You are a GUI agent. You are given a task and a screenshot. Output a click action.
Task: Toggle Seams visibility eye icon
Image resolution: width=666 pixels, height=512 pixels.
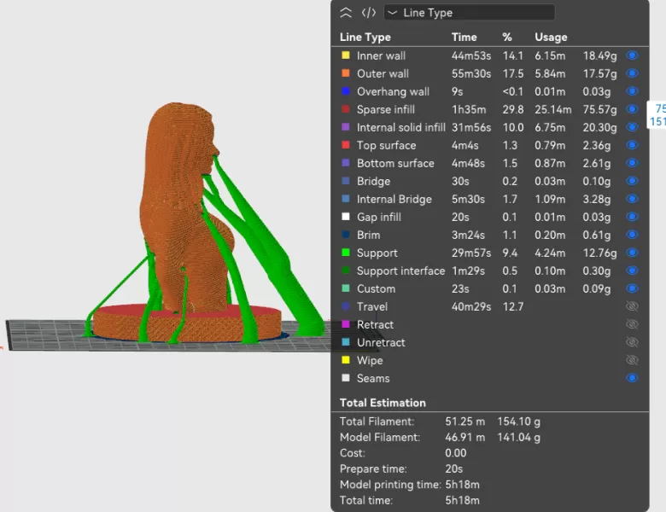632,378
